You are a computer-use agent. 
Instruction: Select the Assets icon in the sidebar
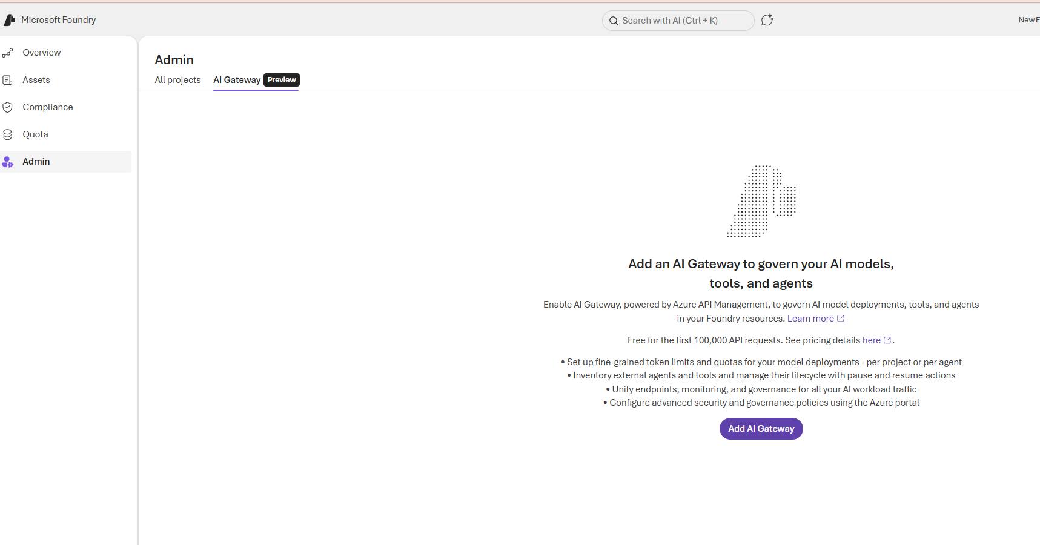point(8,80)
